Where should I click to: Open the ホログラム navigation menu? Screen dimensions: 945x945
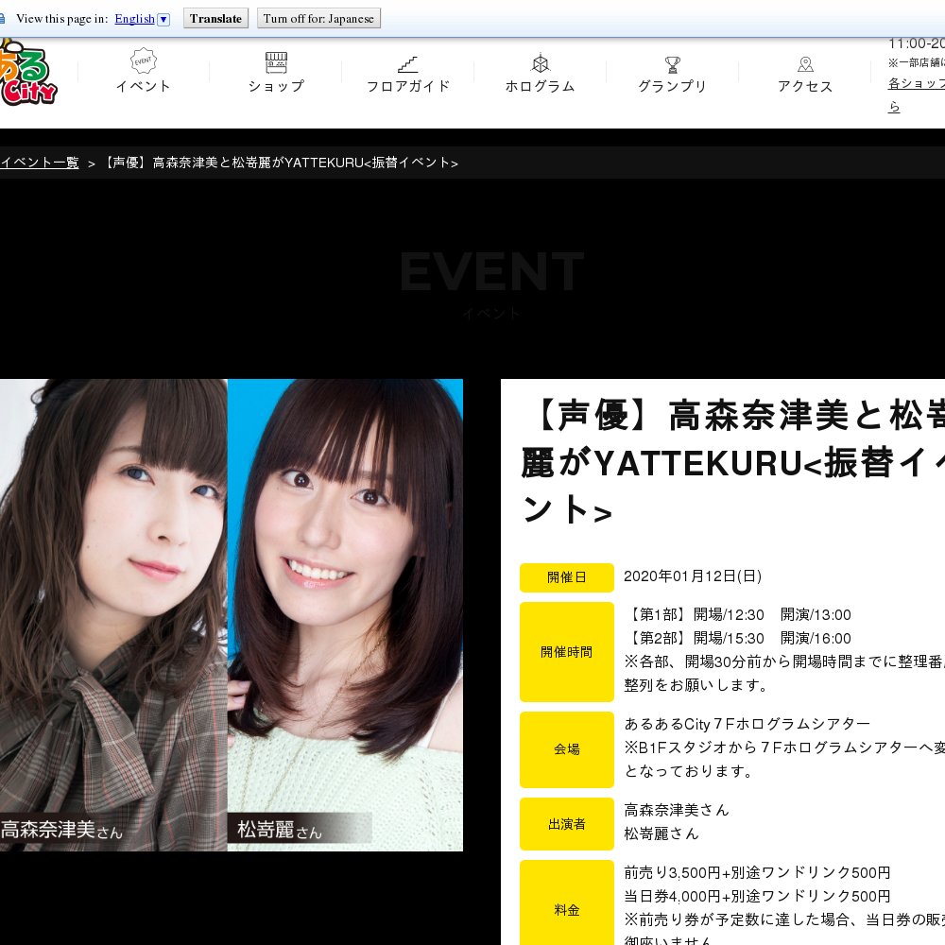point(541,72)
